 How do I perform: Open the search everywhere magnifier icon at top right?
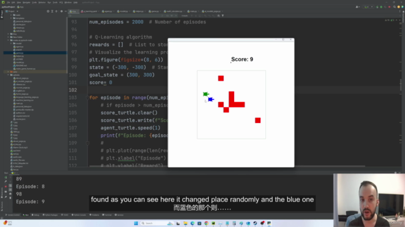[394, 7]
